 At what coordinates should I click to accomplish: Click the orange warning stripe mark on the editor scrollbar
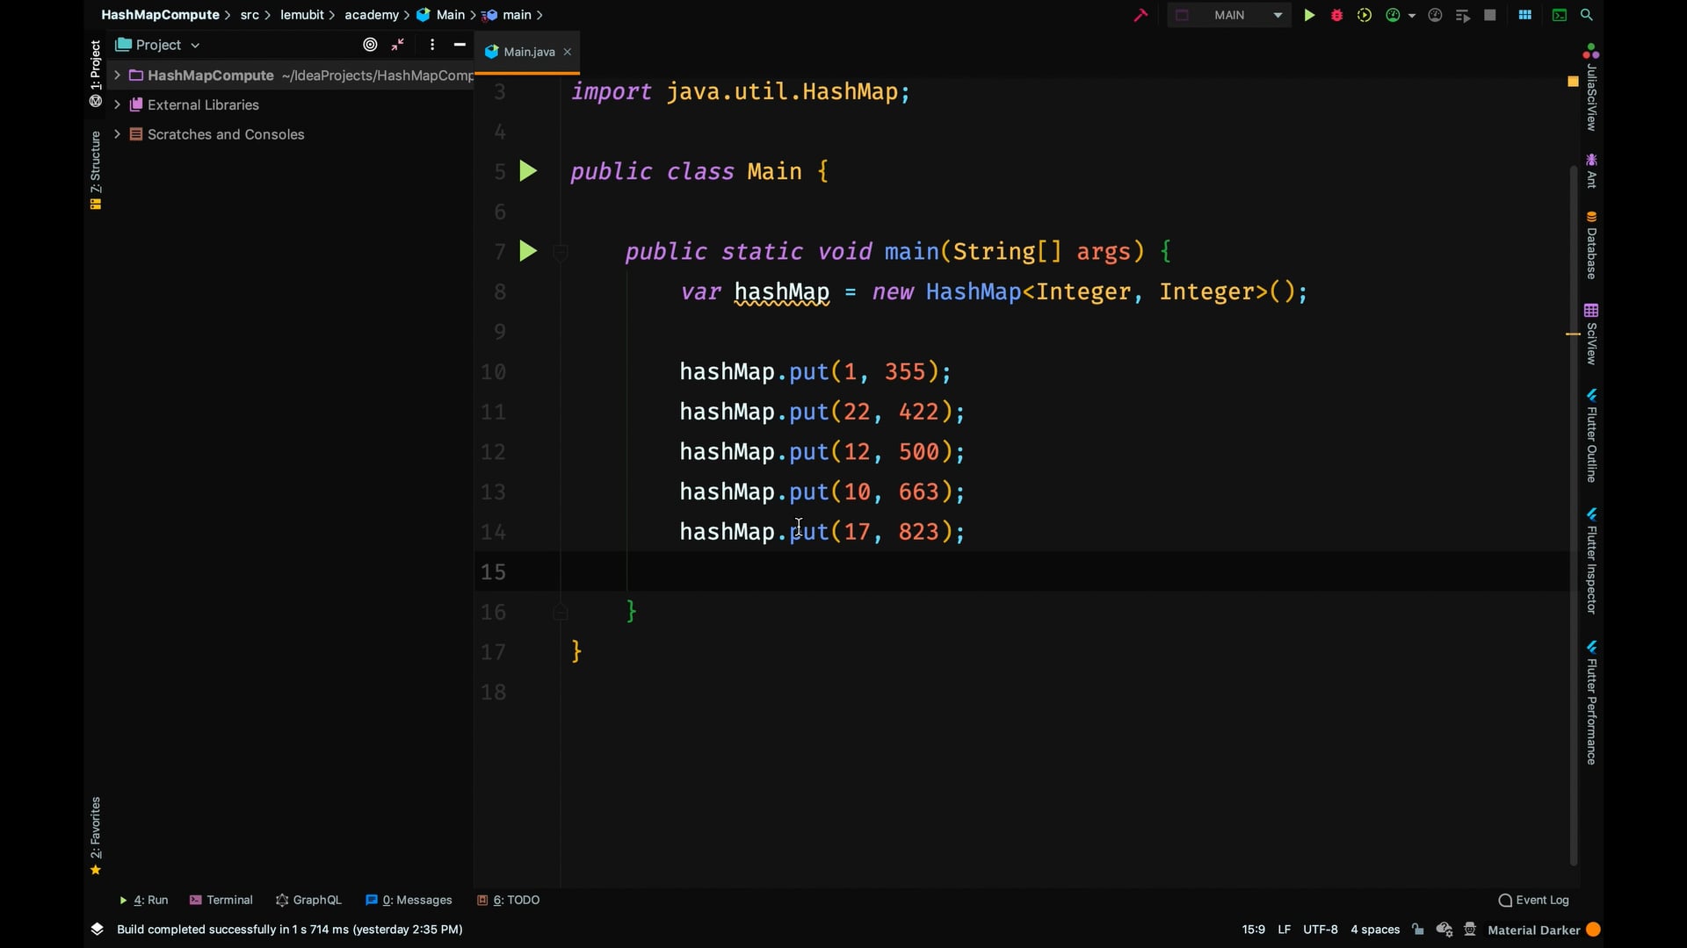[x=1573, y=334]
